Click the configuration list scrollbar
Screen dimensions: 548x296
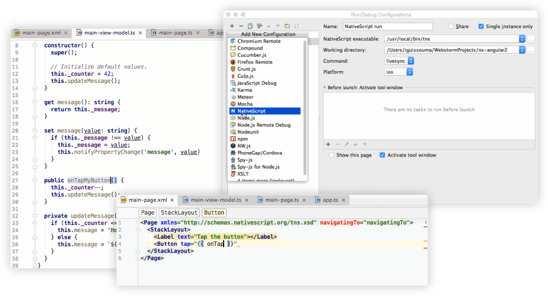[305, 108]
